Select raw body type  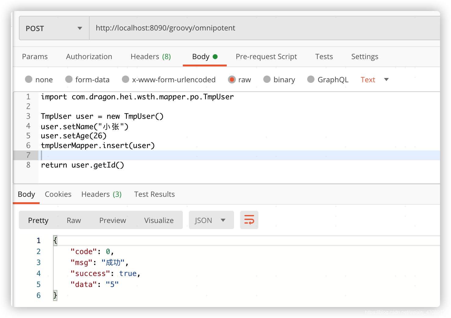coord(240,79)
